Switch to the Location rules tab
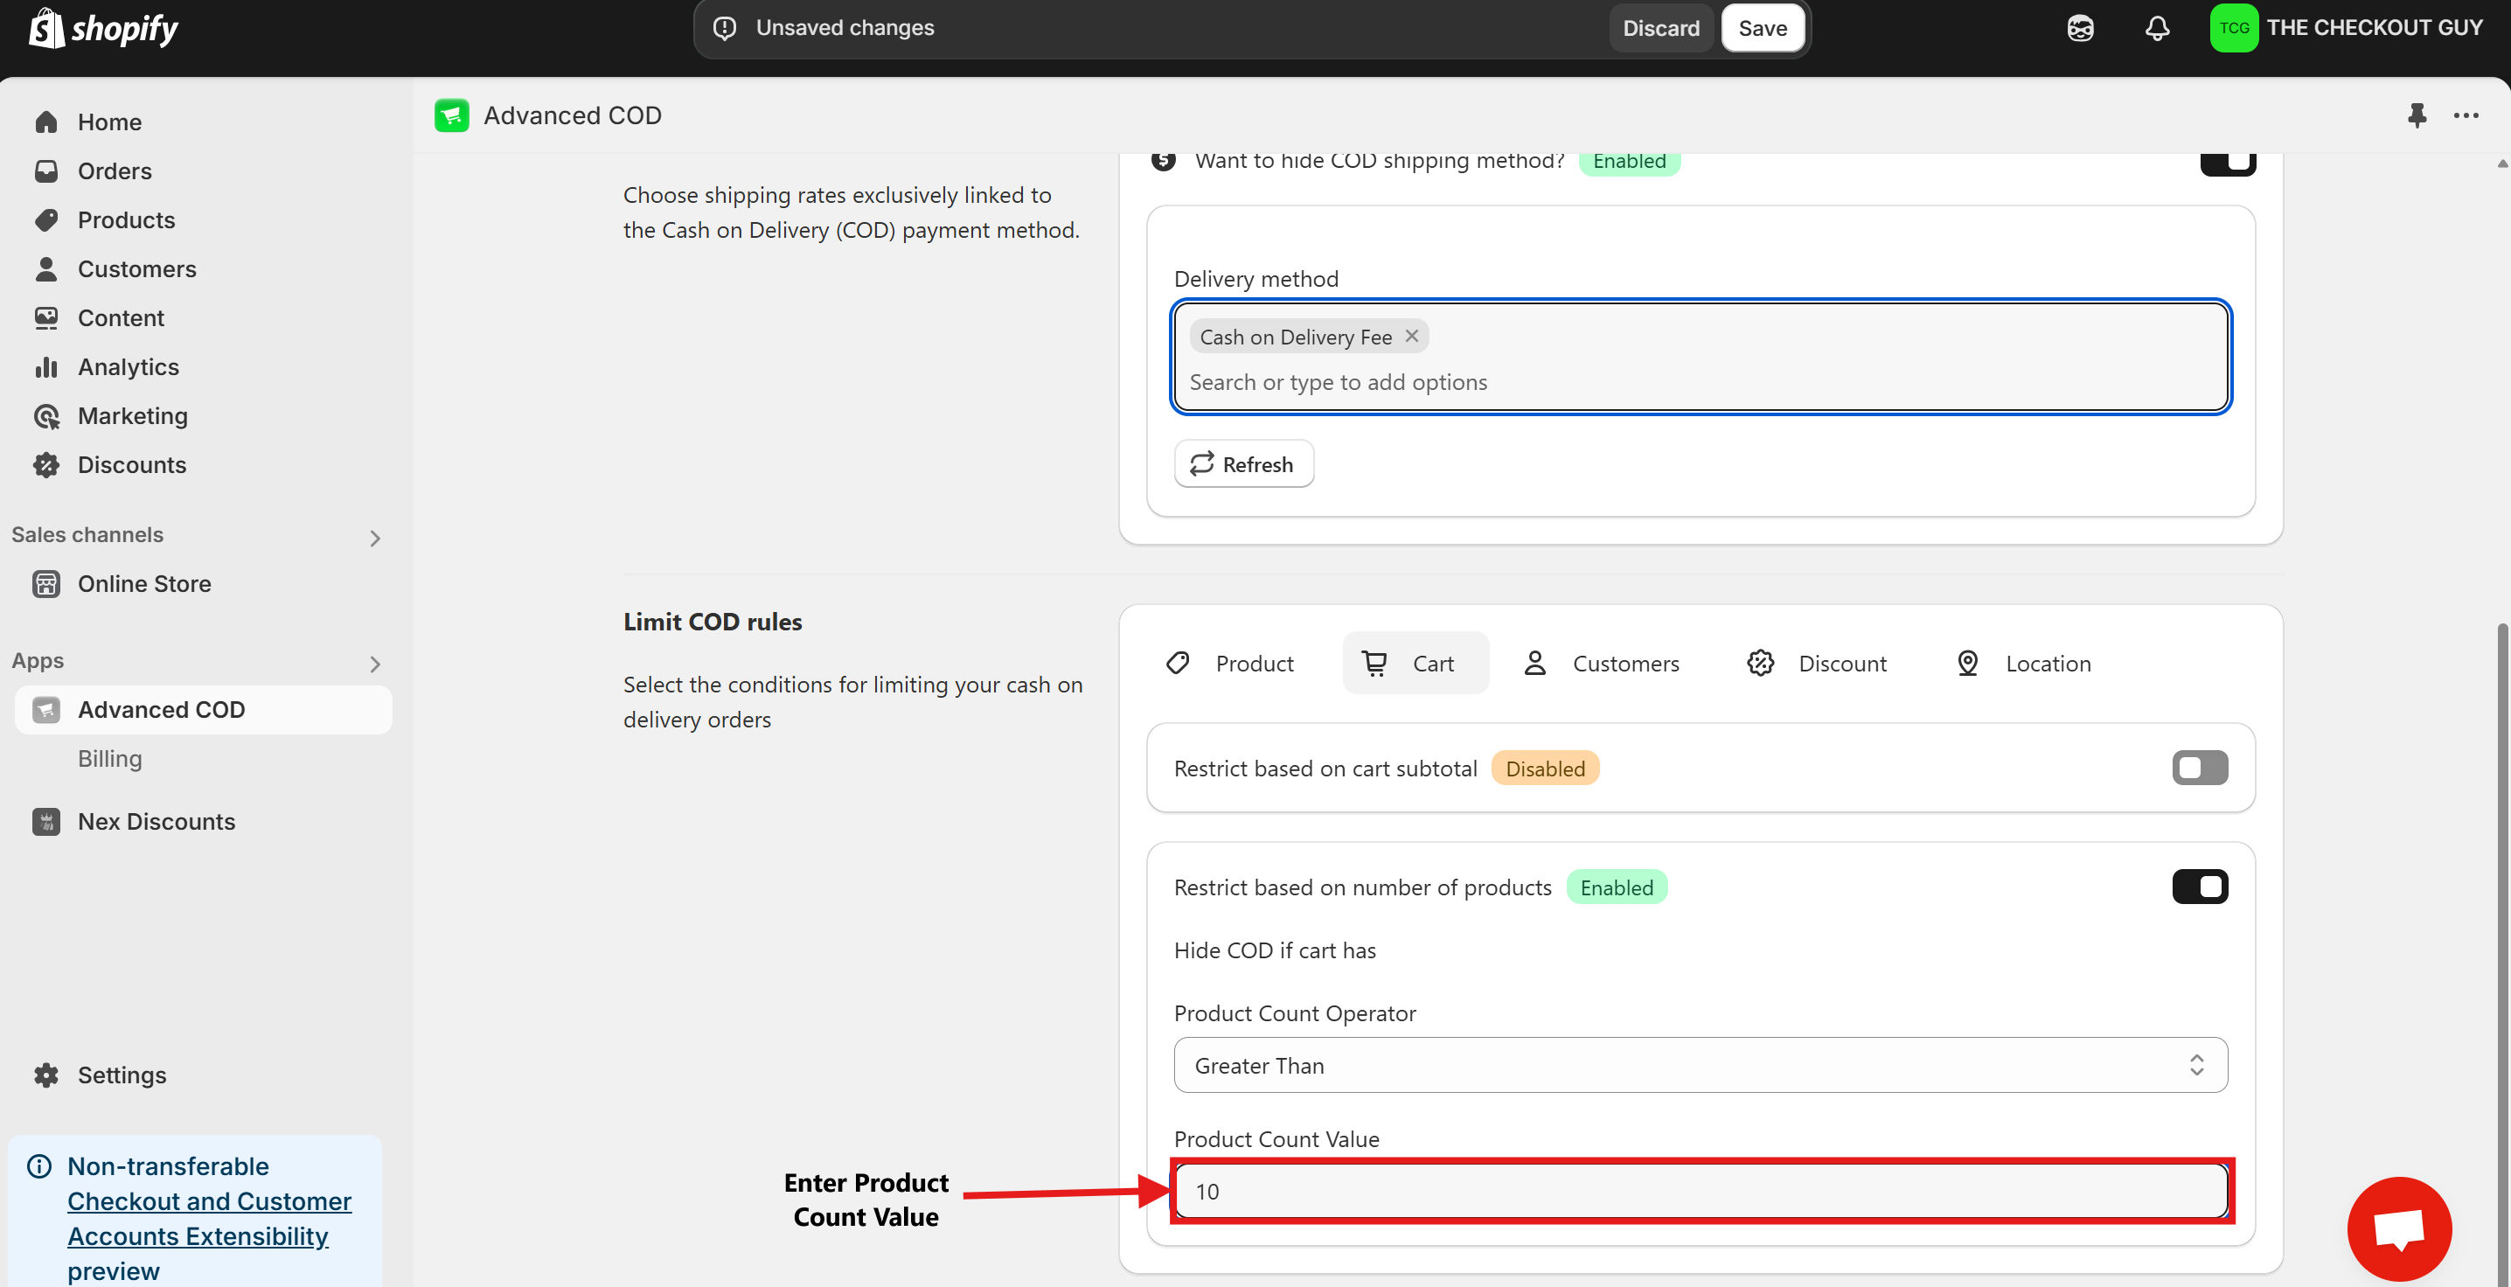 2024,663
